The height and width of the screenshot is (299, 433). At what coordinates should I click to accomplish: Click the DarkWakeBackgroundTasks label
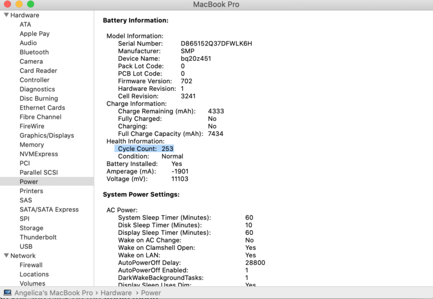point(161,278)
